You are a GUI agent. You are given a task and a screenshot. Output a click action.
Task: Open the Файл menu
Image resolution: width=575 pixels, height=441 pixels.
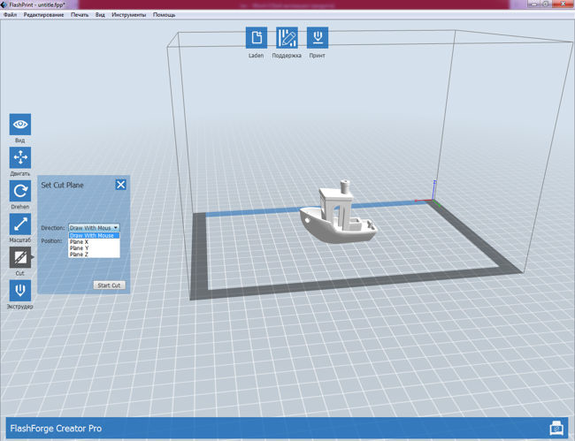(x=10, y=15)
